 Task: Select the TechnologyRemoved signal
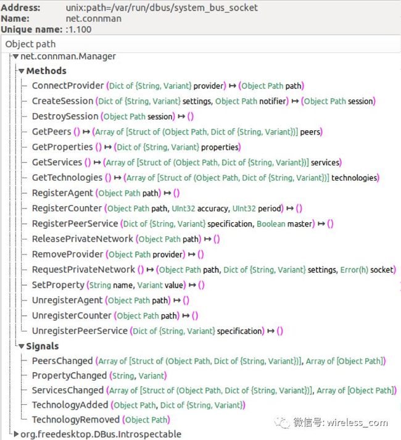click(x=101, y=420)
